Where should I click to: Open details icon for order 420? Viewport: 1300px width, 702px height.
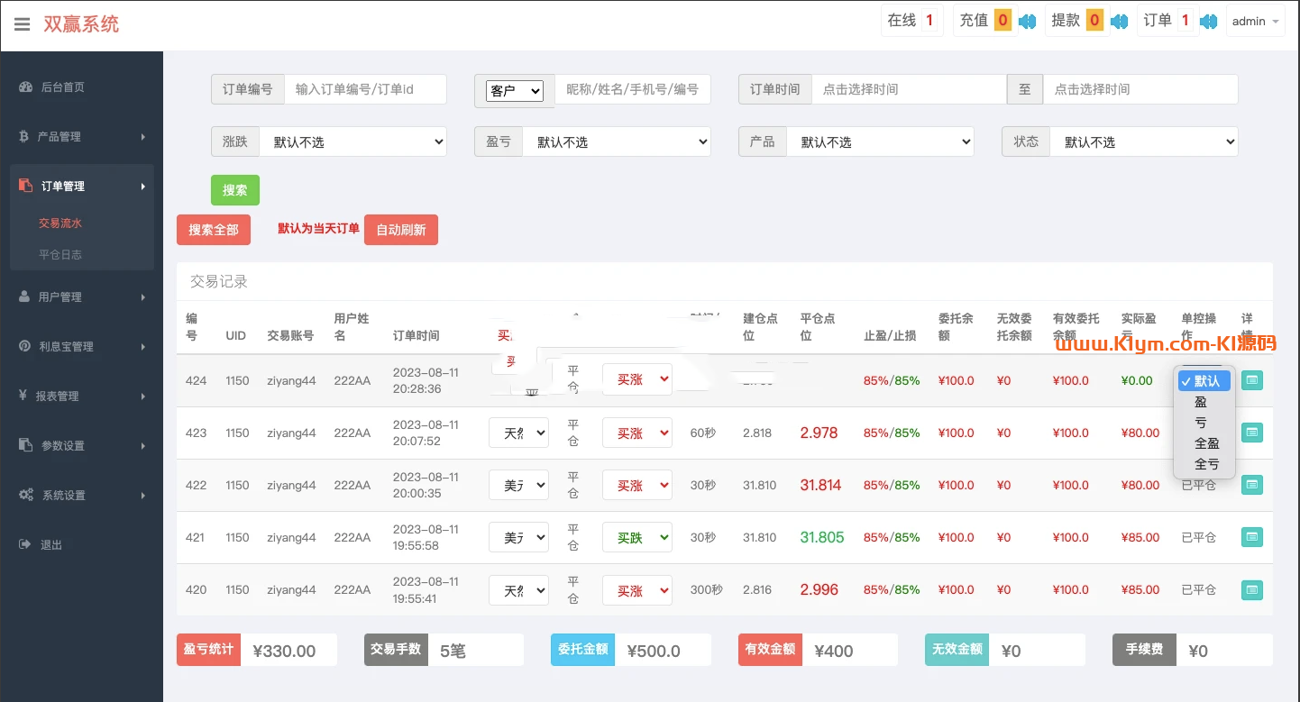1251,590
